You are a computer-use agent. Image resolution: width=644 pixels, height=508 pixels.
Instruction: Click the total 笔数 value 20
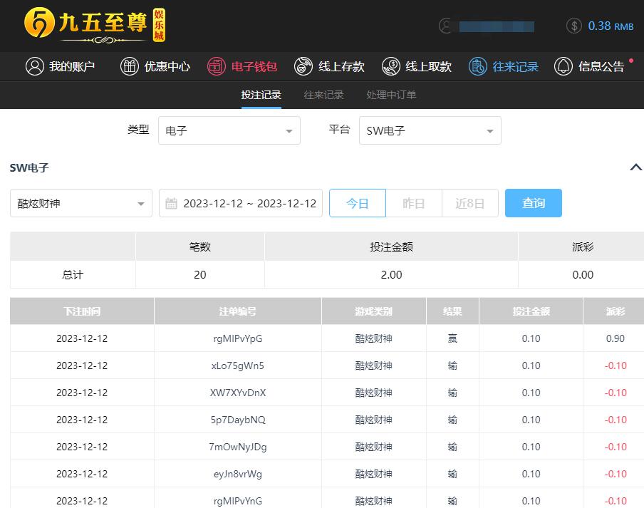[200, 275]
